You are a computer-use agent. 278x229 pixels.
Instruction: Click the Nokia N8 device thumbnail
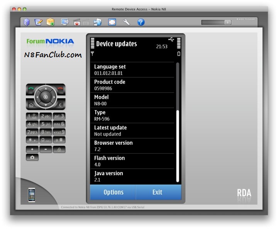tap(32, 195)
